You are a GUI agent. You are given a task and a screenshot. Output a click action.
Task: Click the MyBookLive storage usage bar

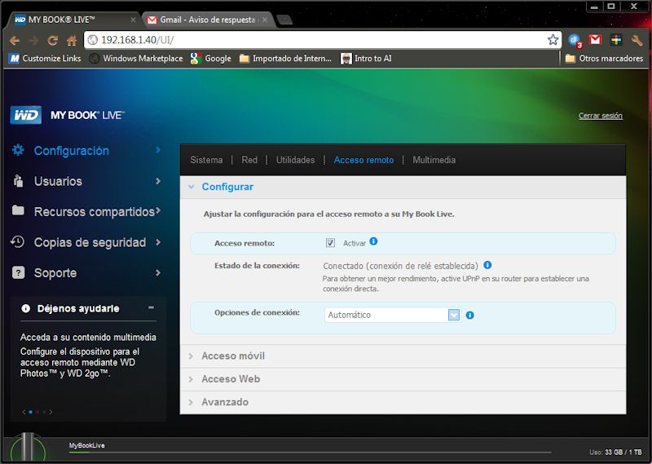pos(310,453)
